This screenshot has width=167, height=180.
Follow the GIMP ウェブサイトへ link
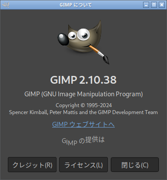click(x=83, y=124)
